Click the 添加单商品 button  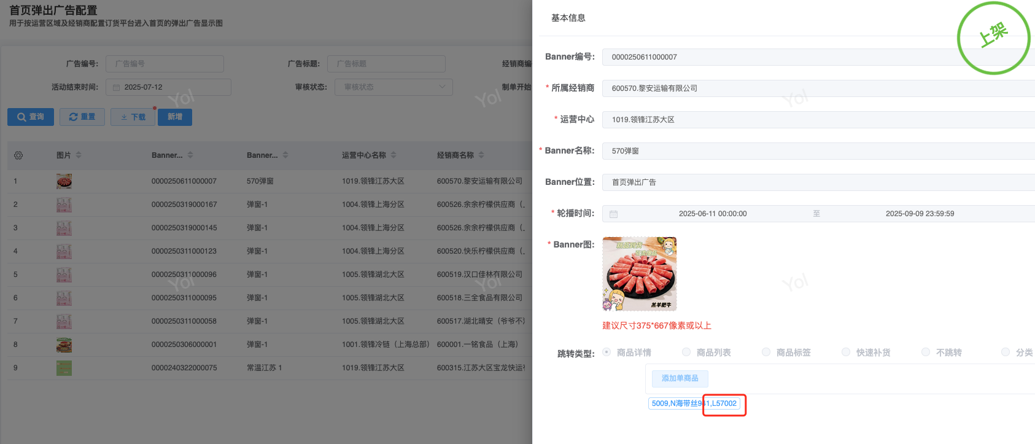click(680, 378)
